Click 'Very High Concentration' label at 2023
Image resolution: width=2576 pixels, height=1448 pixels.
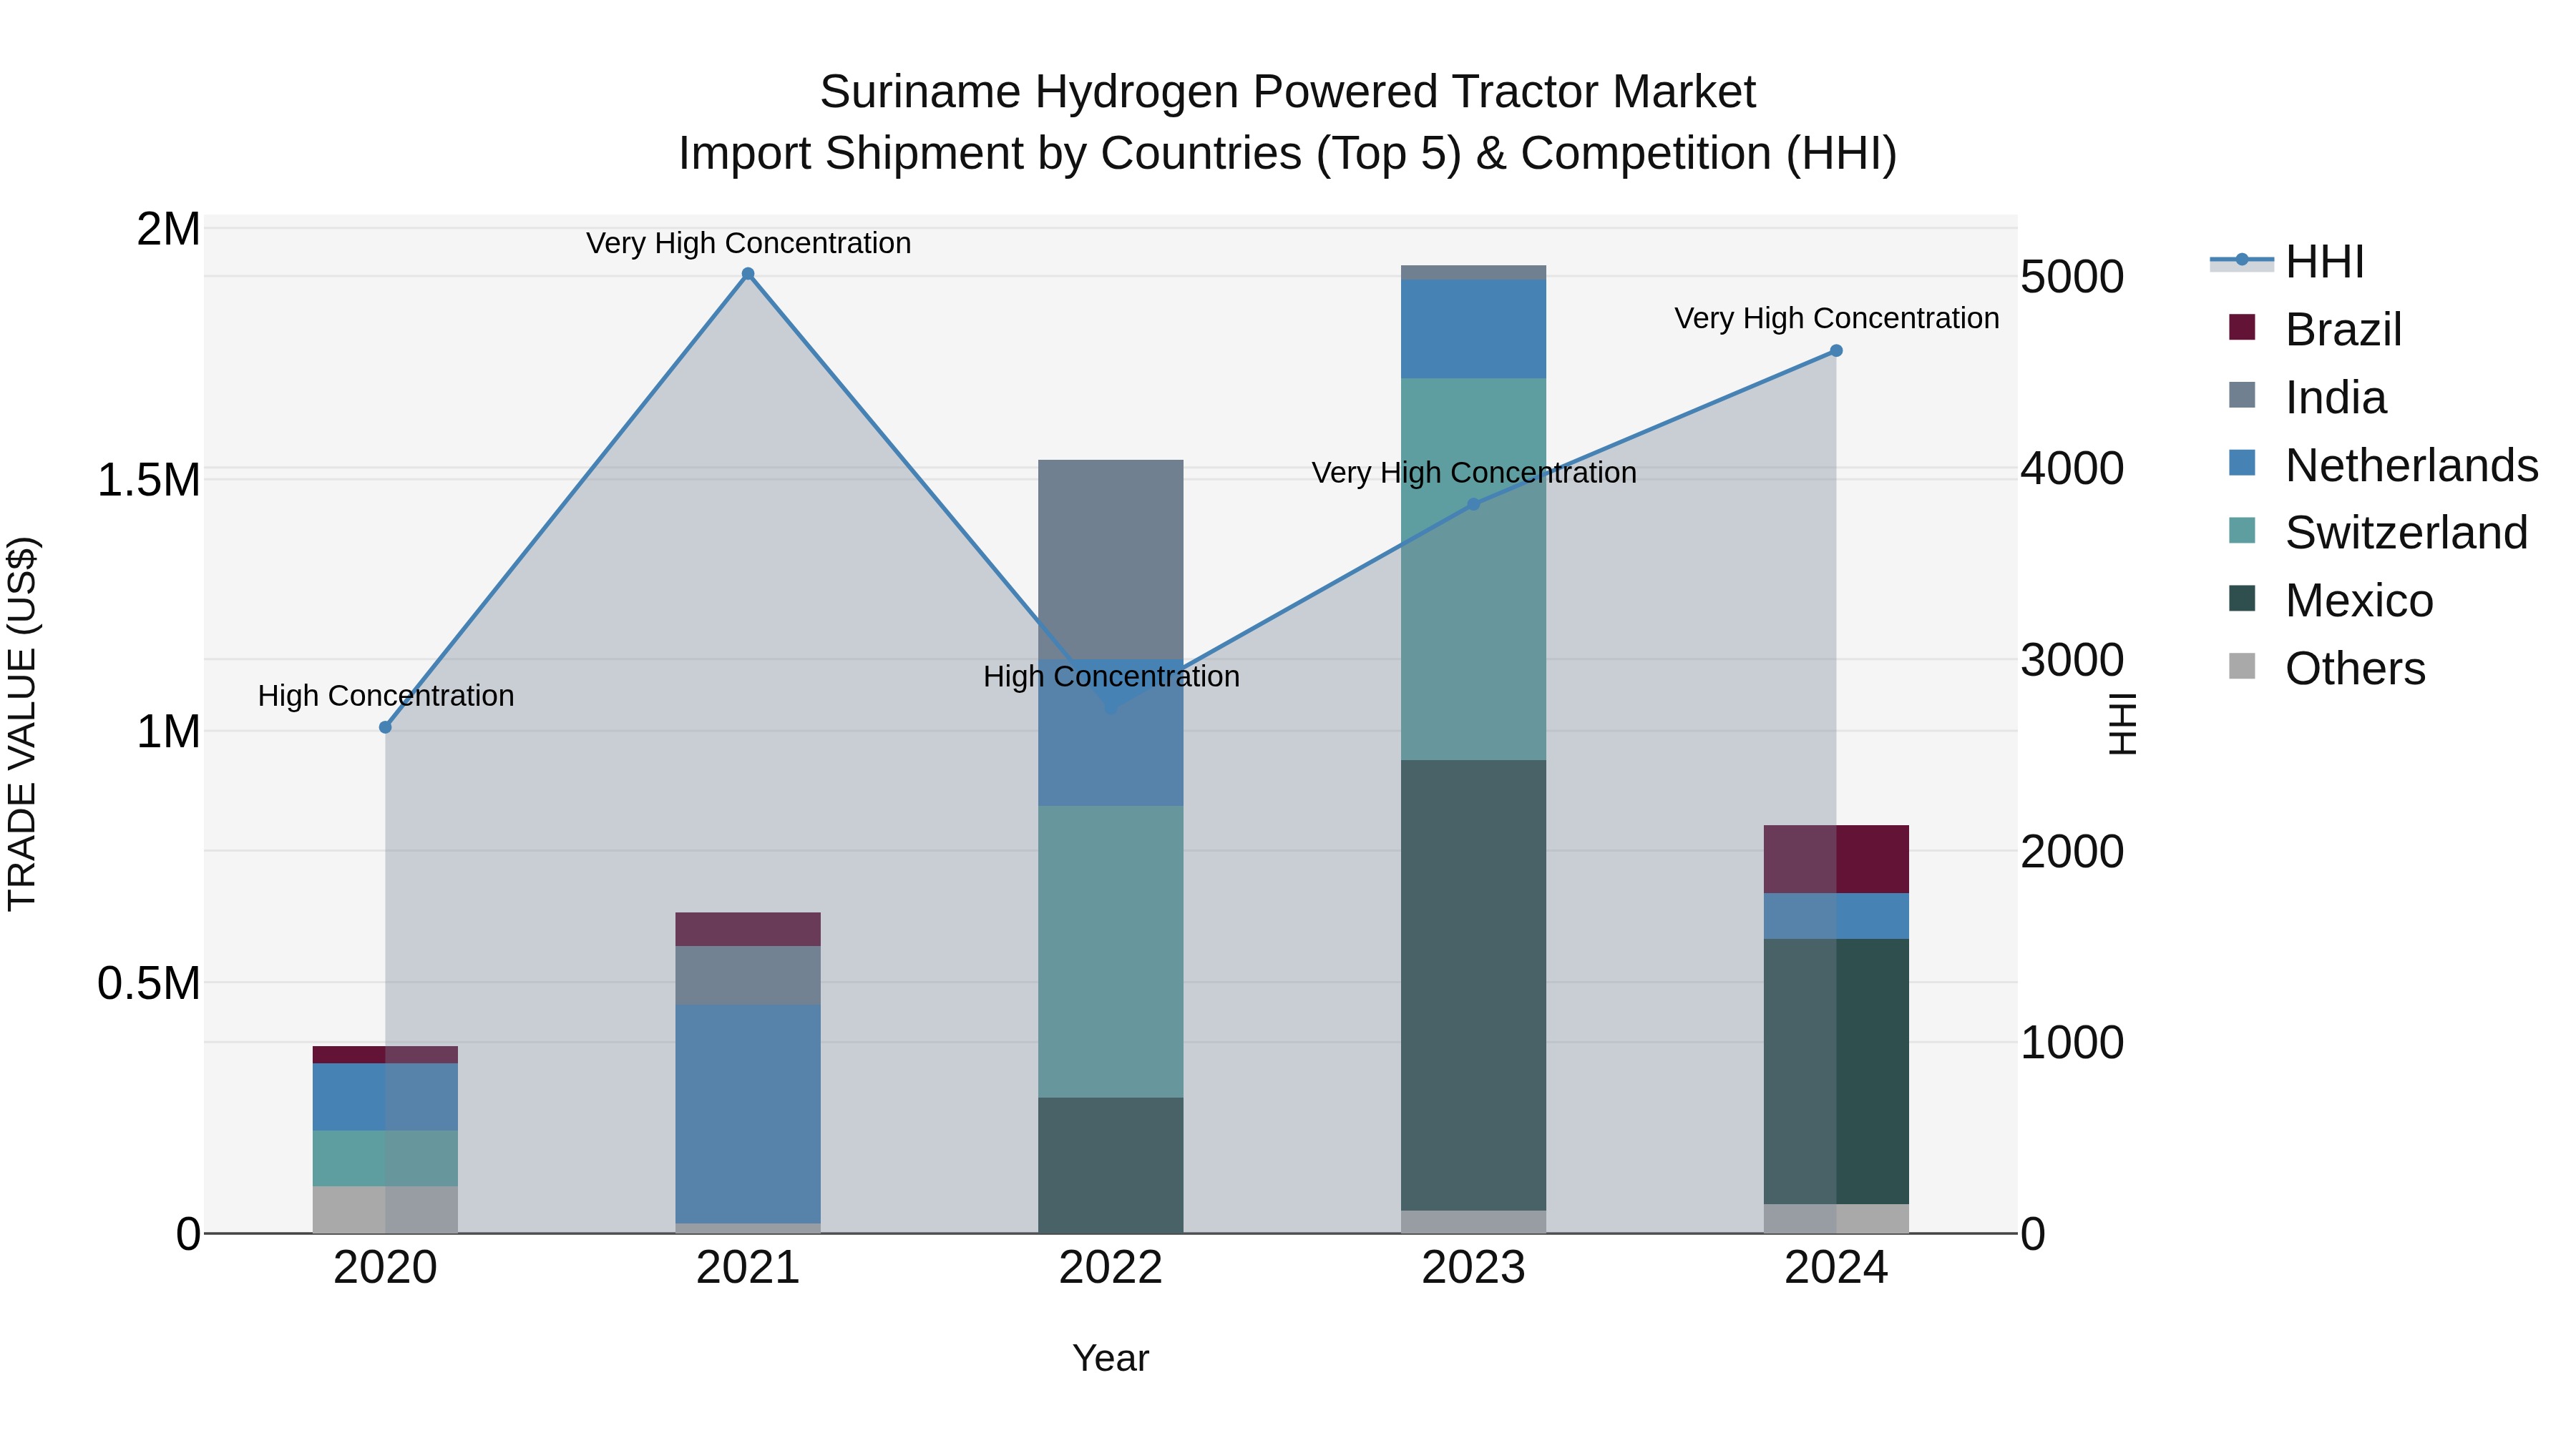point(1474,473)
